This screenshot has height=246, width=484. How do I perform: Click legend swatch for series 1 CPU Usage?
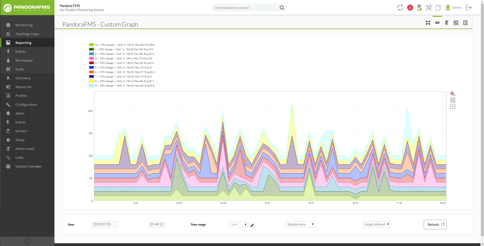[x=91, y=49]
